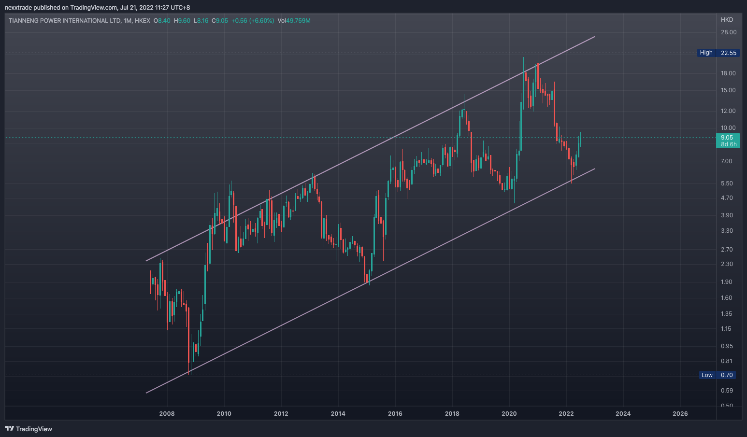Click the 1.35 price axis label
The image size is (747, 437).
727,314
